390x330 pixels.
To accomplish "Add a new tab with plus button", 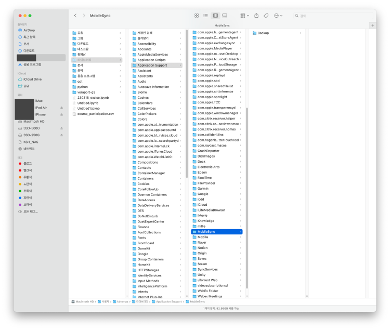I will 372,25.
